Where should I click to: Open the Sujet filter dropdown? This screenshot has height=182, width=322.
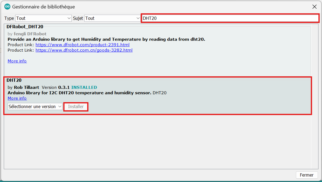tap(112, 18)
